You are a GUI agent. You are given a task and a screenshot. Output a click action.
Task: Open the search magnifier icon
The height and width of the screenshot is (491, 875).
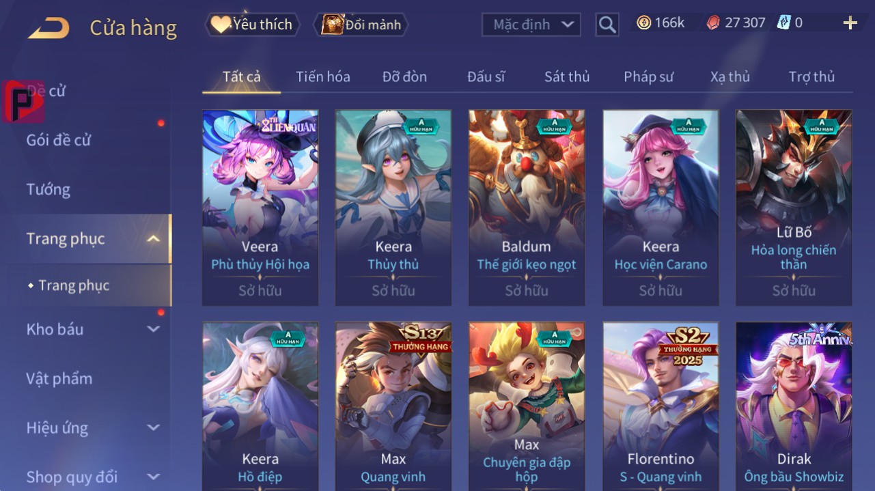607,25
